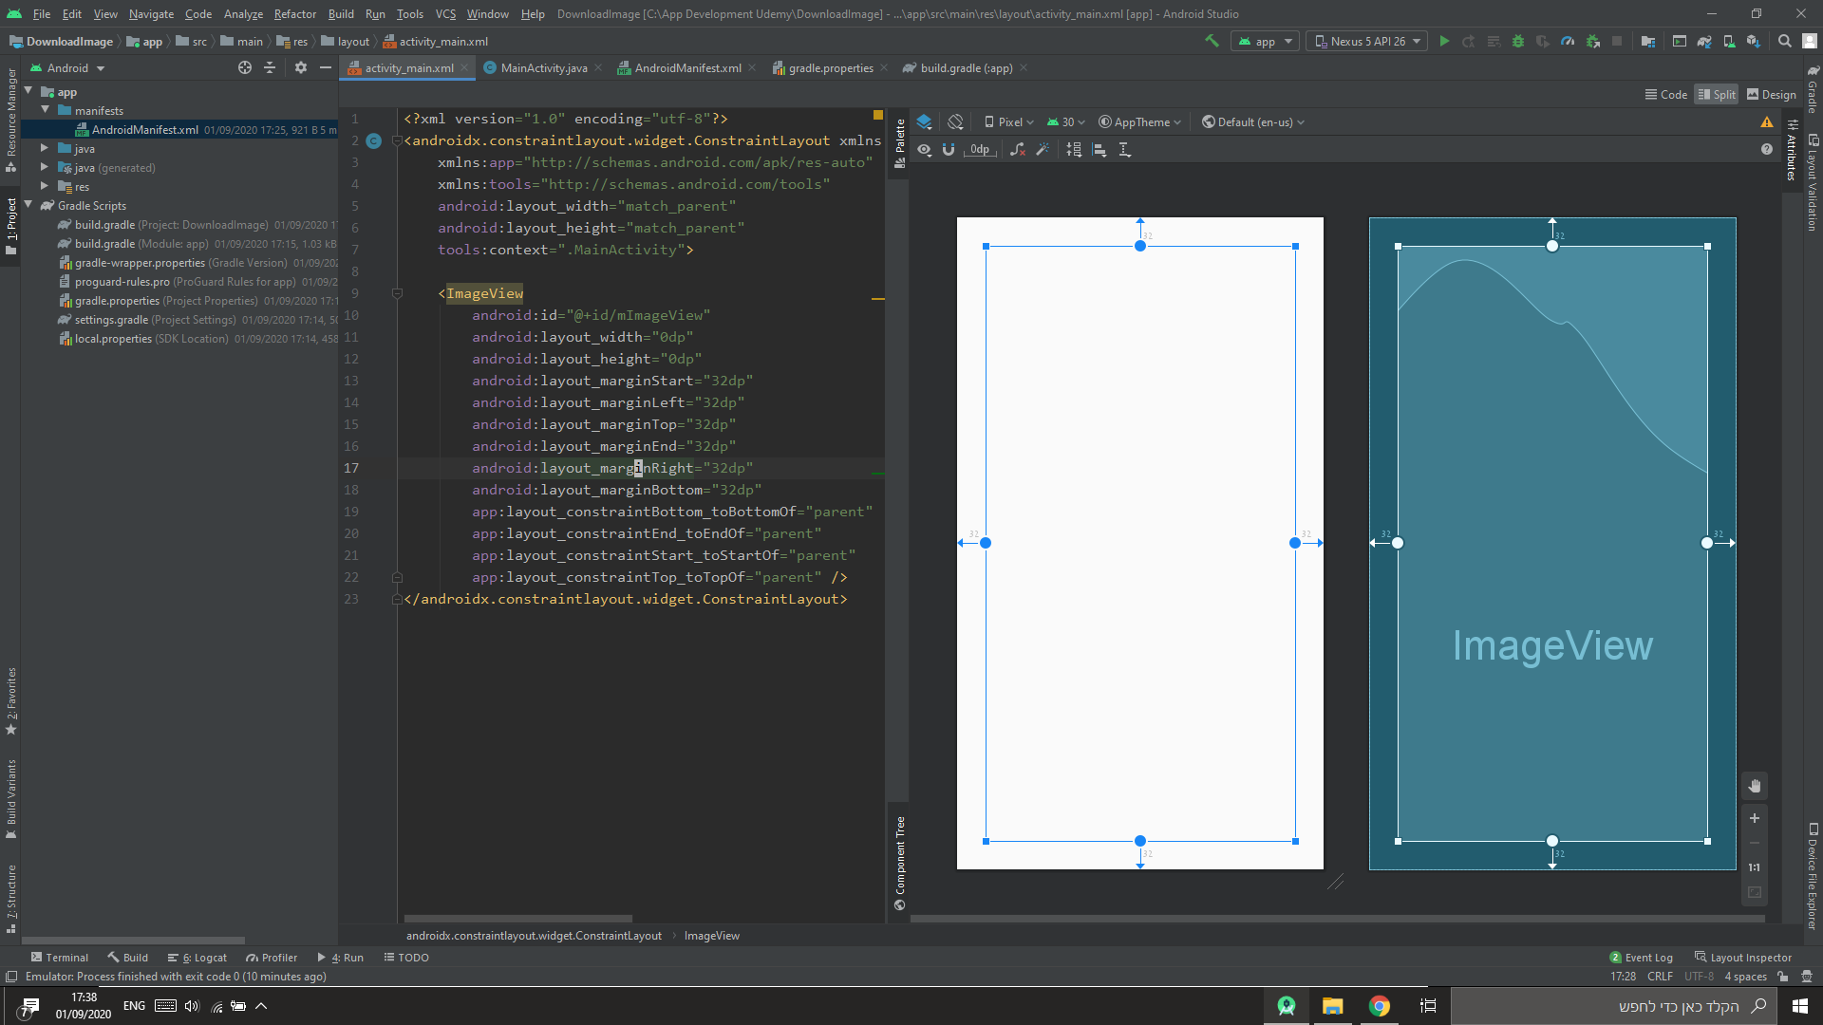Click Attach Debugger to Android Process icon
1823x1025 pixels.
point(1593,41)
